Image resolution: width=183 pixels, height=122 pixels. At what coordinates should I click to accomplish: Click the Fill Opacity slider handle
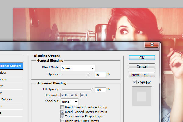(92, 89)
